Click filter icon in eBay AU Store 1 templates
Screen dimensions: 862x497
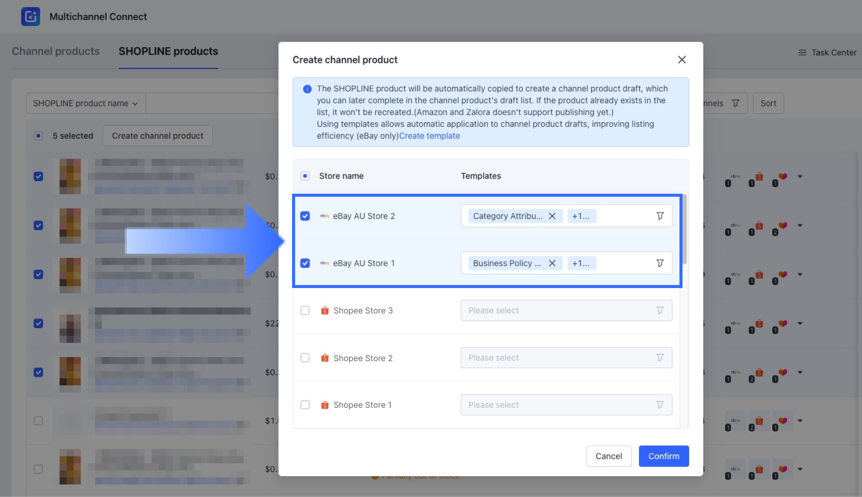[x=660, y=263]
